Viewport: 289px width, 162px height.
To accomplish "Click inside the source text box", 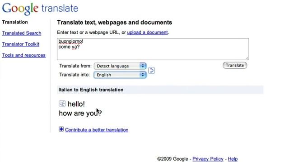I will [153, 49].
